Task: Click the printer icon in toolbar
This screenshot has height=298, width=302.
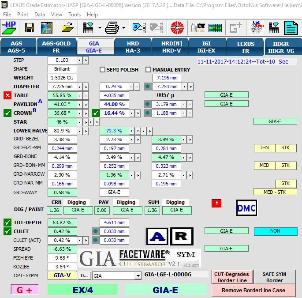Action: pyautogui.click(x=112, y=27)
